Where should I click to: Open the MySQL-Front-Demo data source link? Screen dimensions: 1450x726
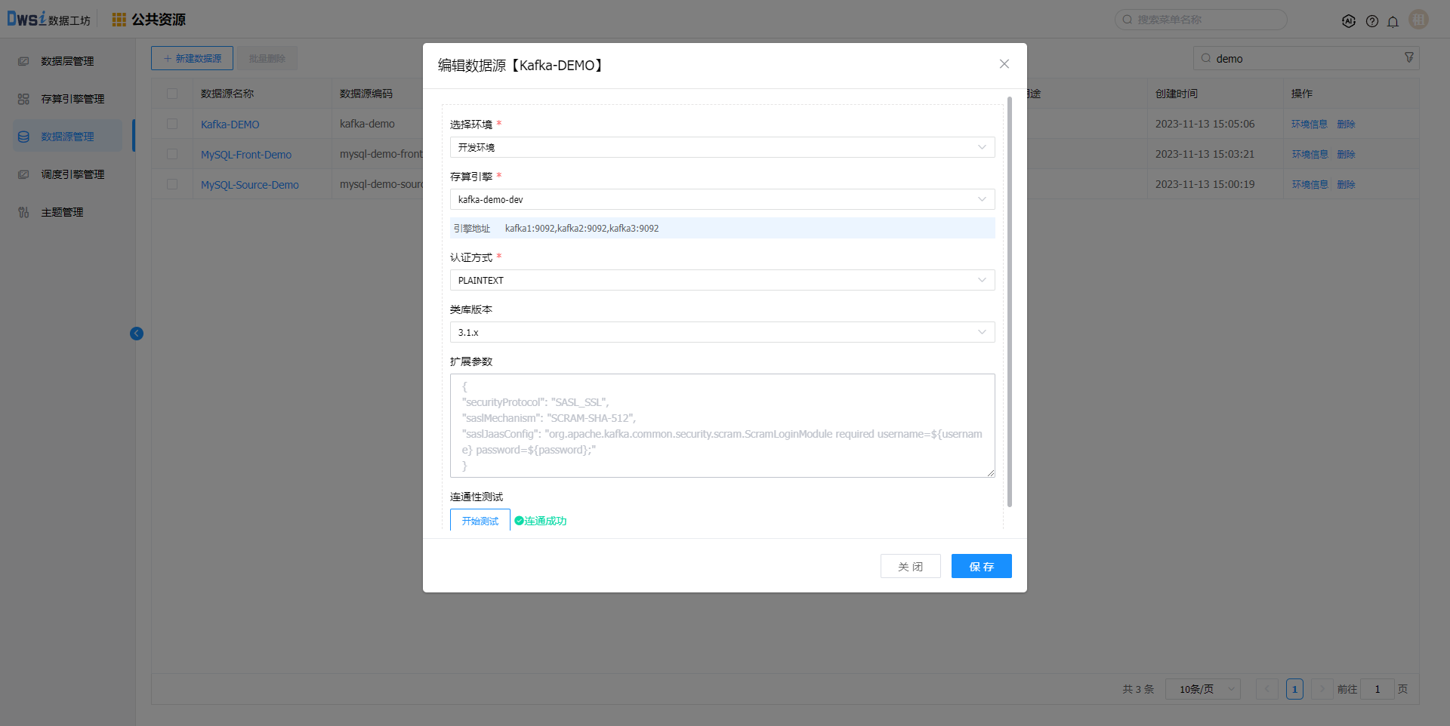[246, 155]
